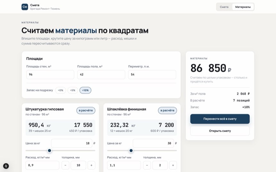Click 39 × мешок 25 кг text
The image size is (276, 172).
pyautogui.click(x=40, y=131)
